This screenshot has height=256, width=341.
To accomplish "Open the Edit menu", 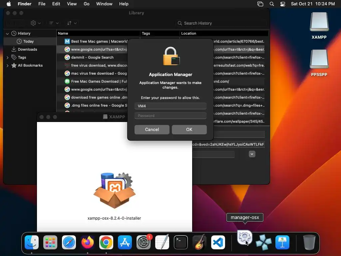I will point(56,4).
